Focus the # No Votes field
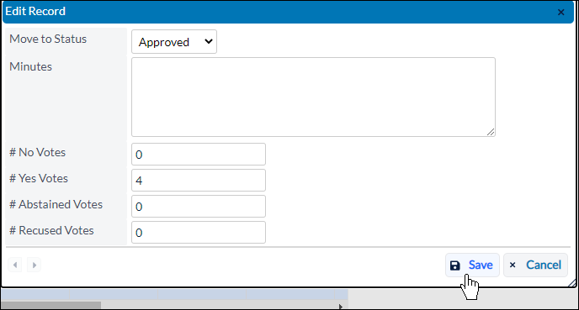This screenshot has height=310, width=579. click(199, 154)
